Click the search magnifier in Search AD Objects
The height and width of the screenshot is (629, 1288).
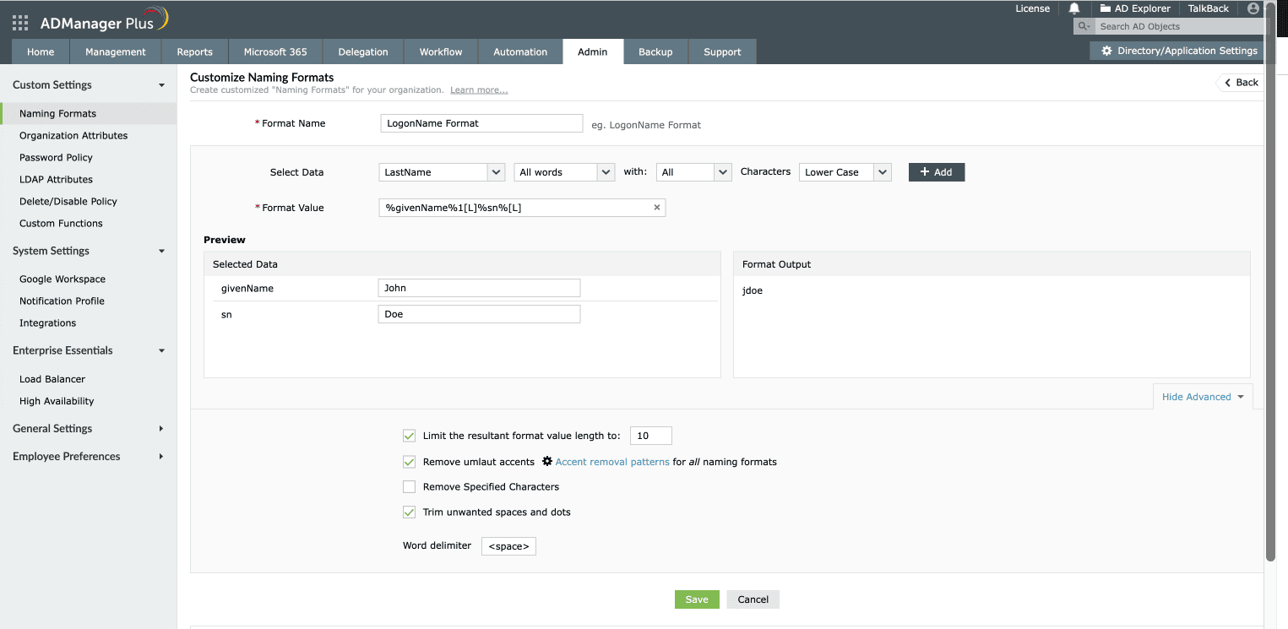tap(1083, 25)
